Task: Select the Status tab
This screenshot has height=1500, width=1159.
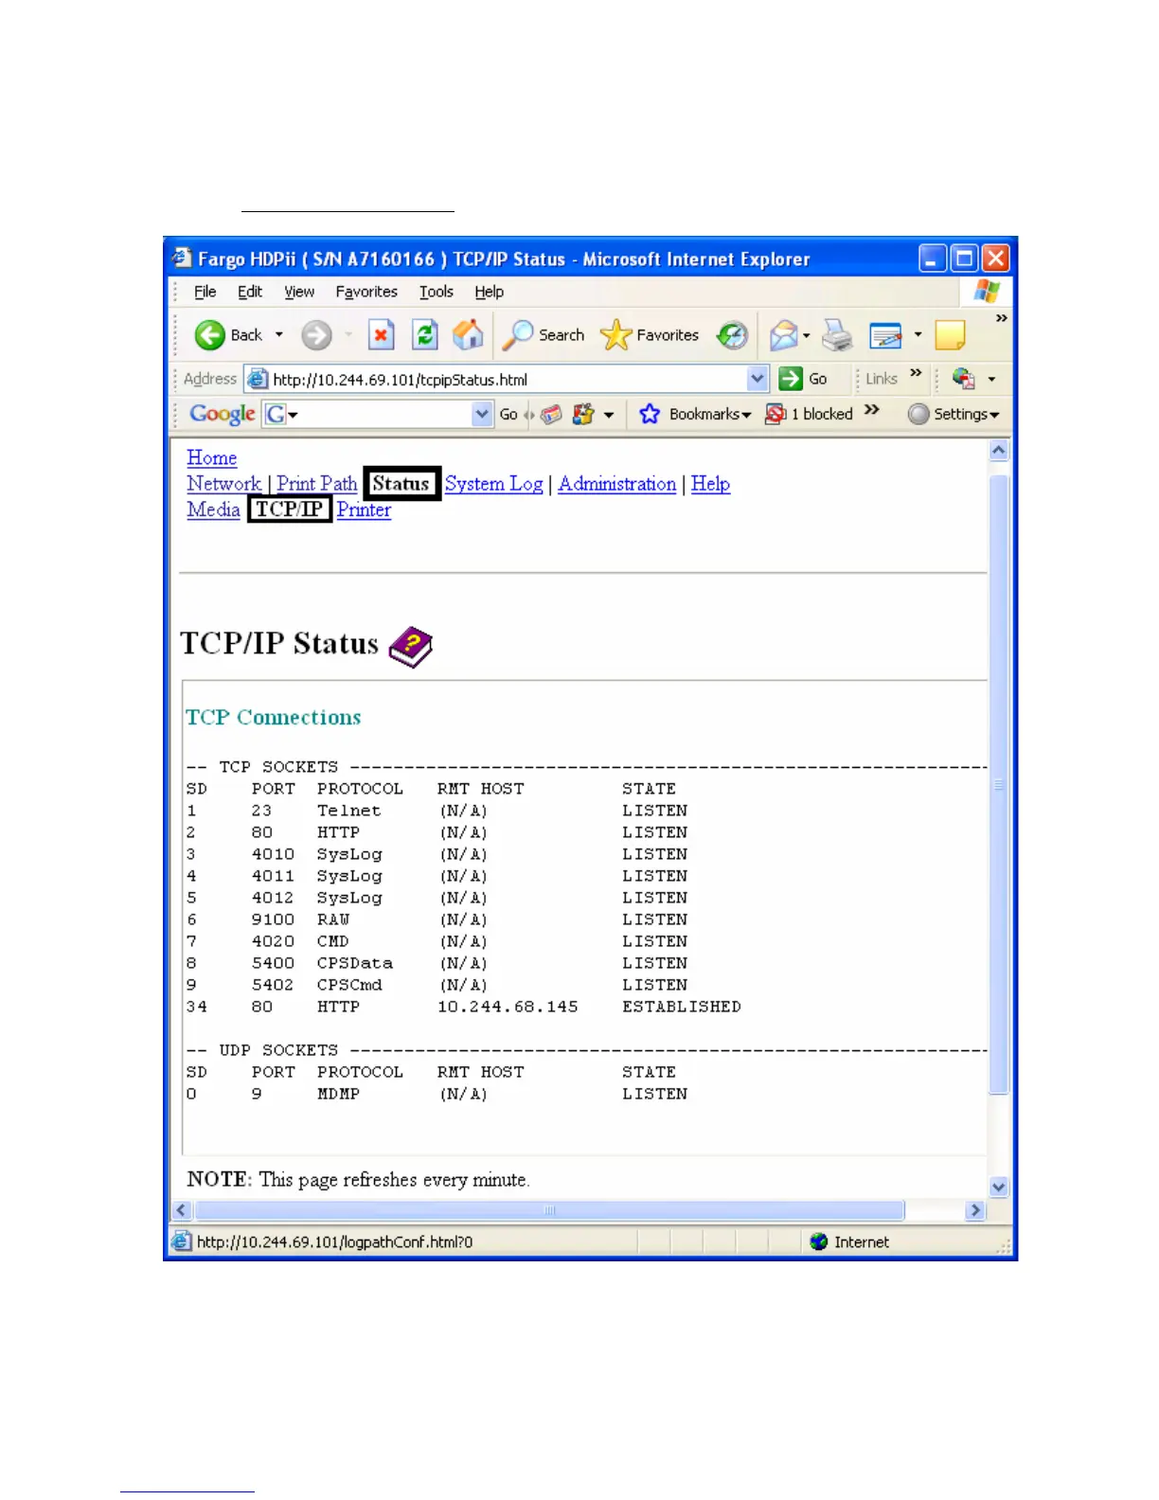Action: (401, 484)
